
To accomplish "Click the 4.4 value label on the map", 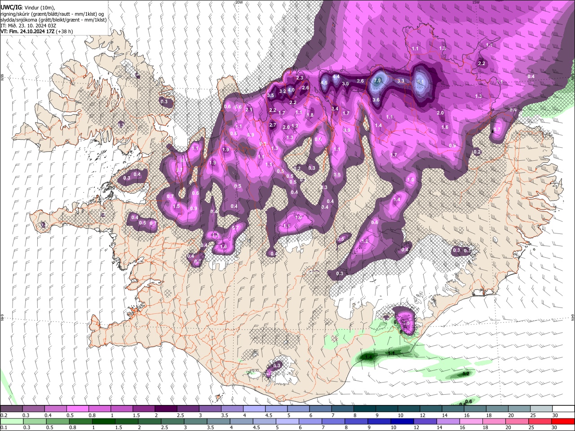I will pyautogui.click(x=336, y=77).
